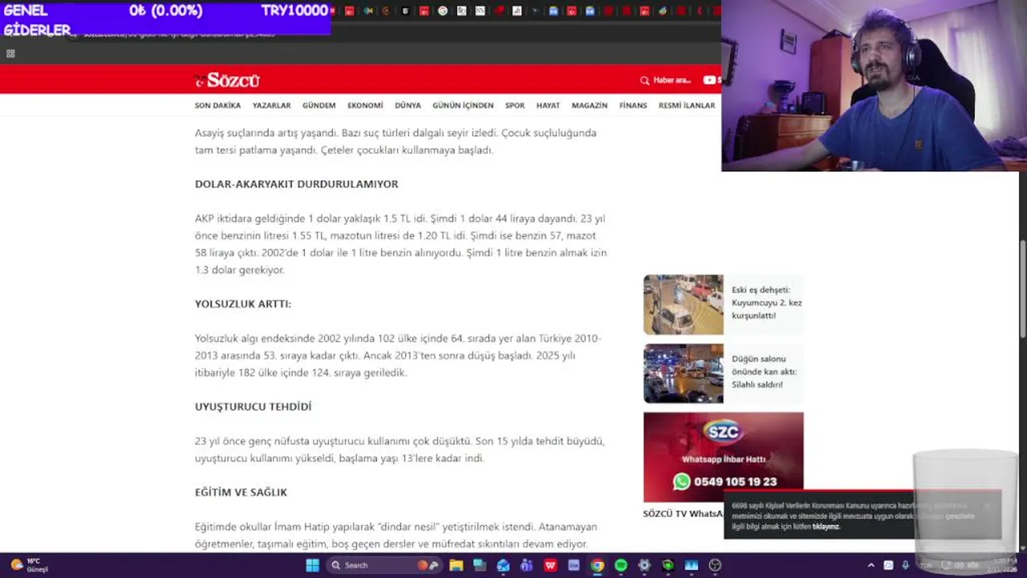This screenshot has height=578, width=1027.
Task: Go to the SPOR section
Action: pyautogui.click(x=515, y=105)
